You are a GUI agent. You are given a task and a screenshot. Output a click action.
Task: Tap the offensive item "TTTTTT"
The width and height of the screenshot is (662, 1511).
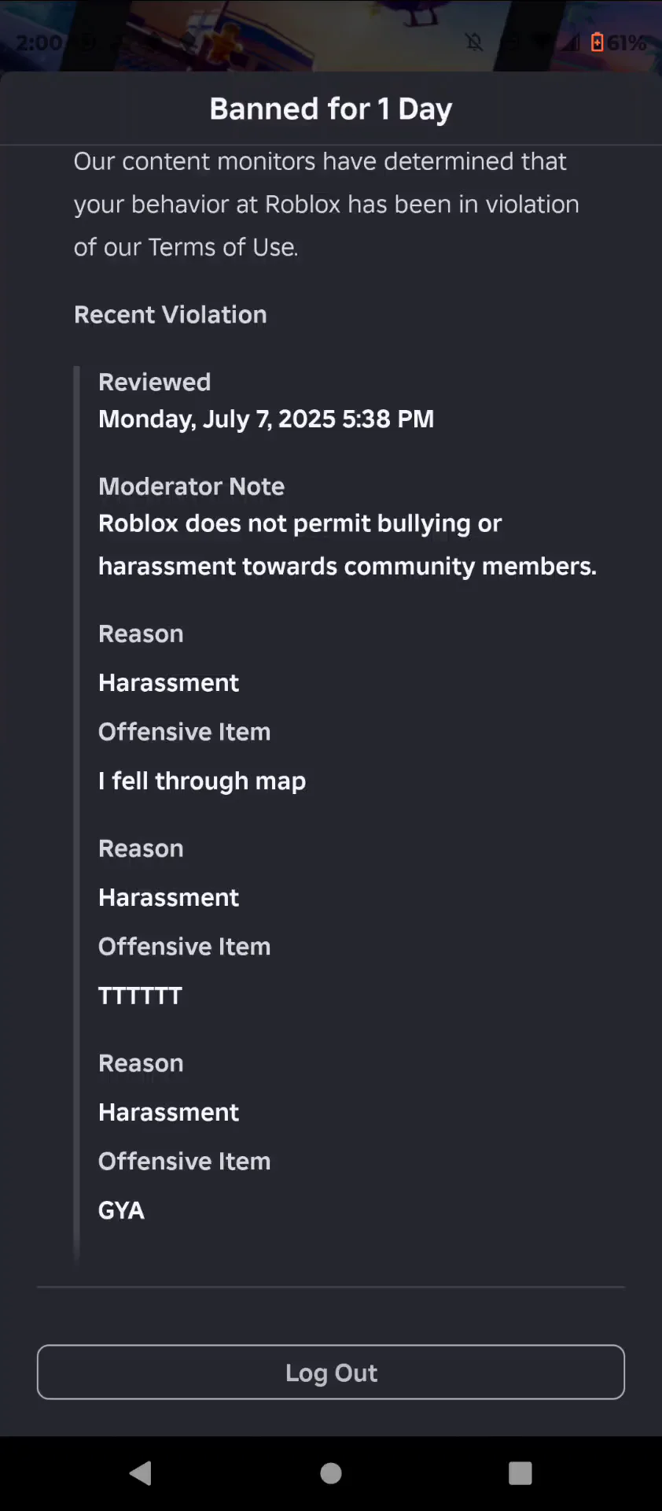(x=140, y=996)
